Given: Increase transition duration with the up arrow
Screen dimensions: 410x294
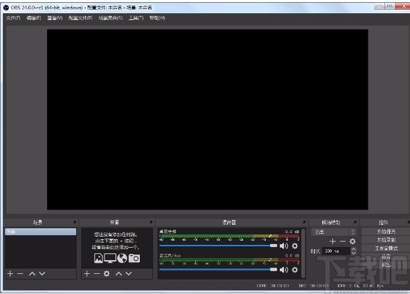Looking at the screenshot, I should pyautogui.click(x=353, y=249).
